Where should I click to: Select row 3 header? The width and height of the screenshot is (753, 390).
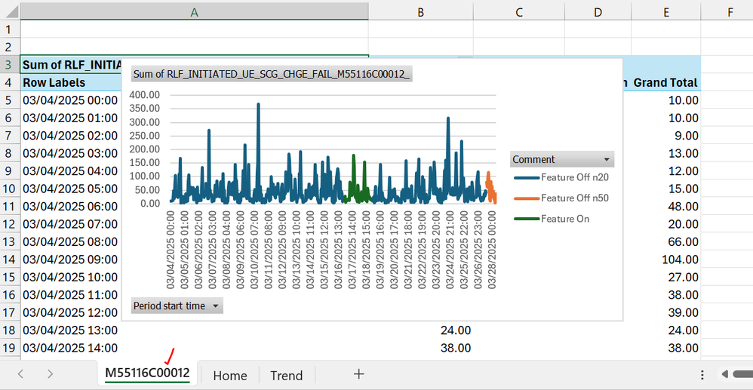[x=10, y=64]
